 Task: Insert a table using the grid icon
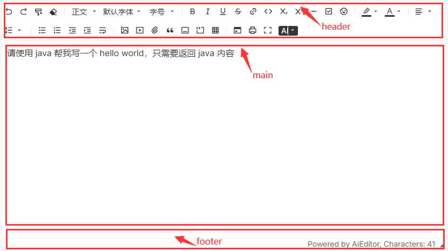tap(215, 30)
